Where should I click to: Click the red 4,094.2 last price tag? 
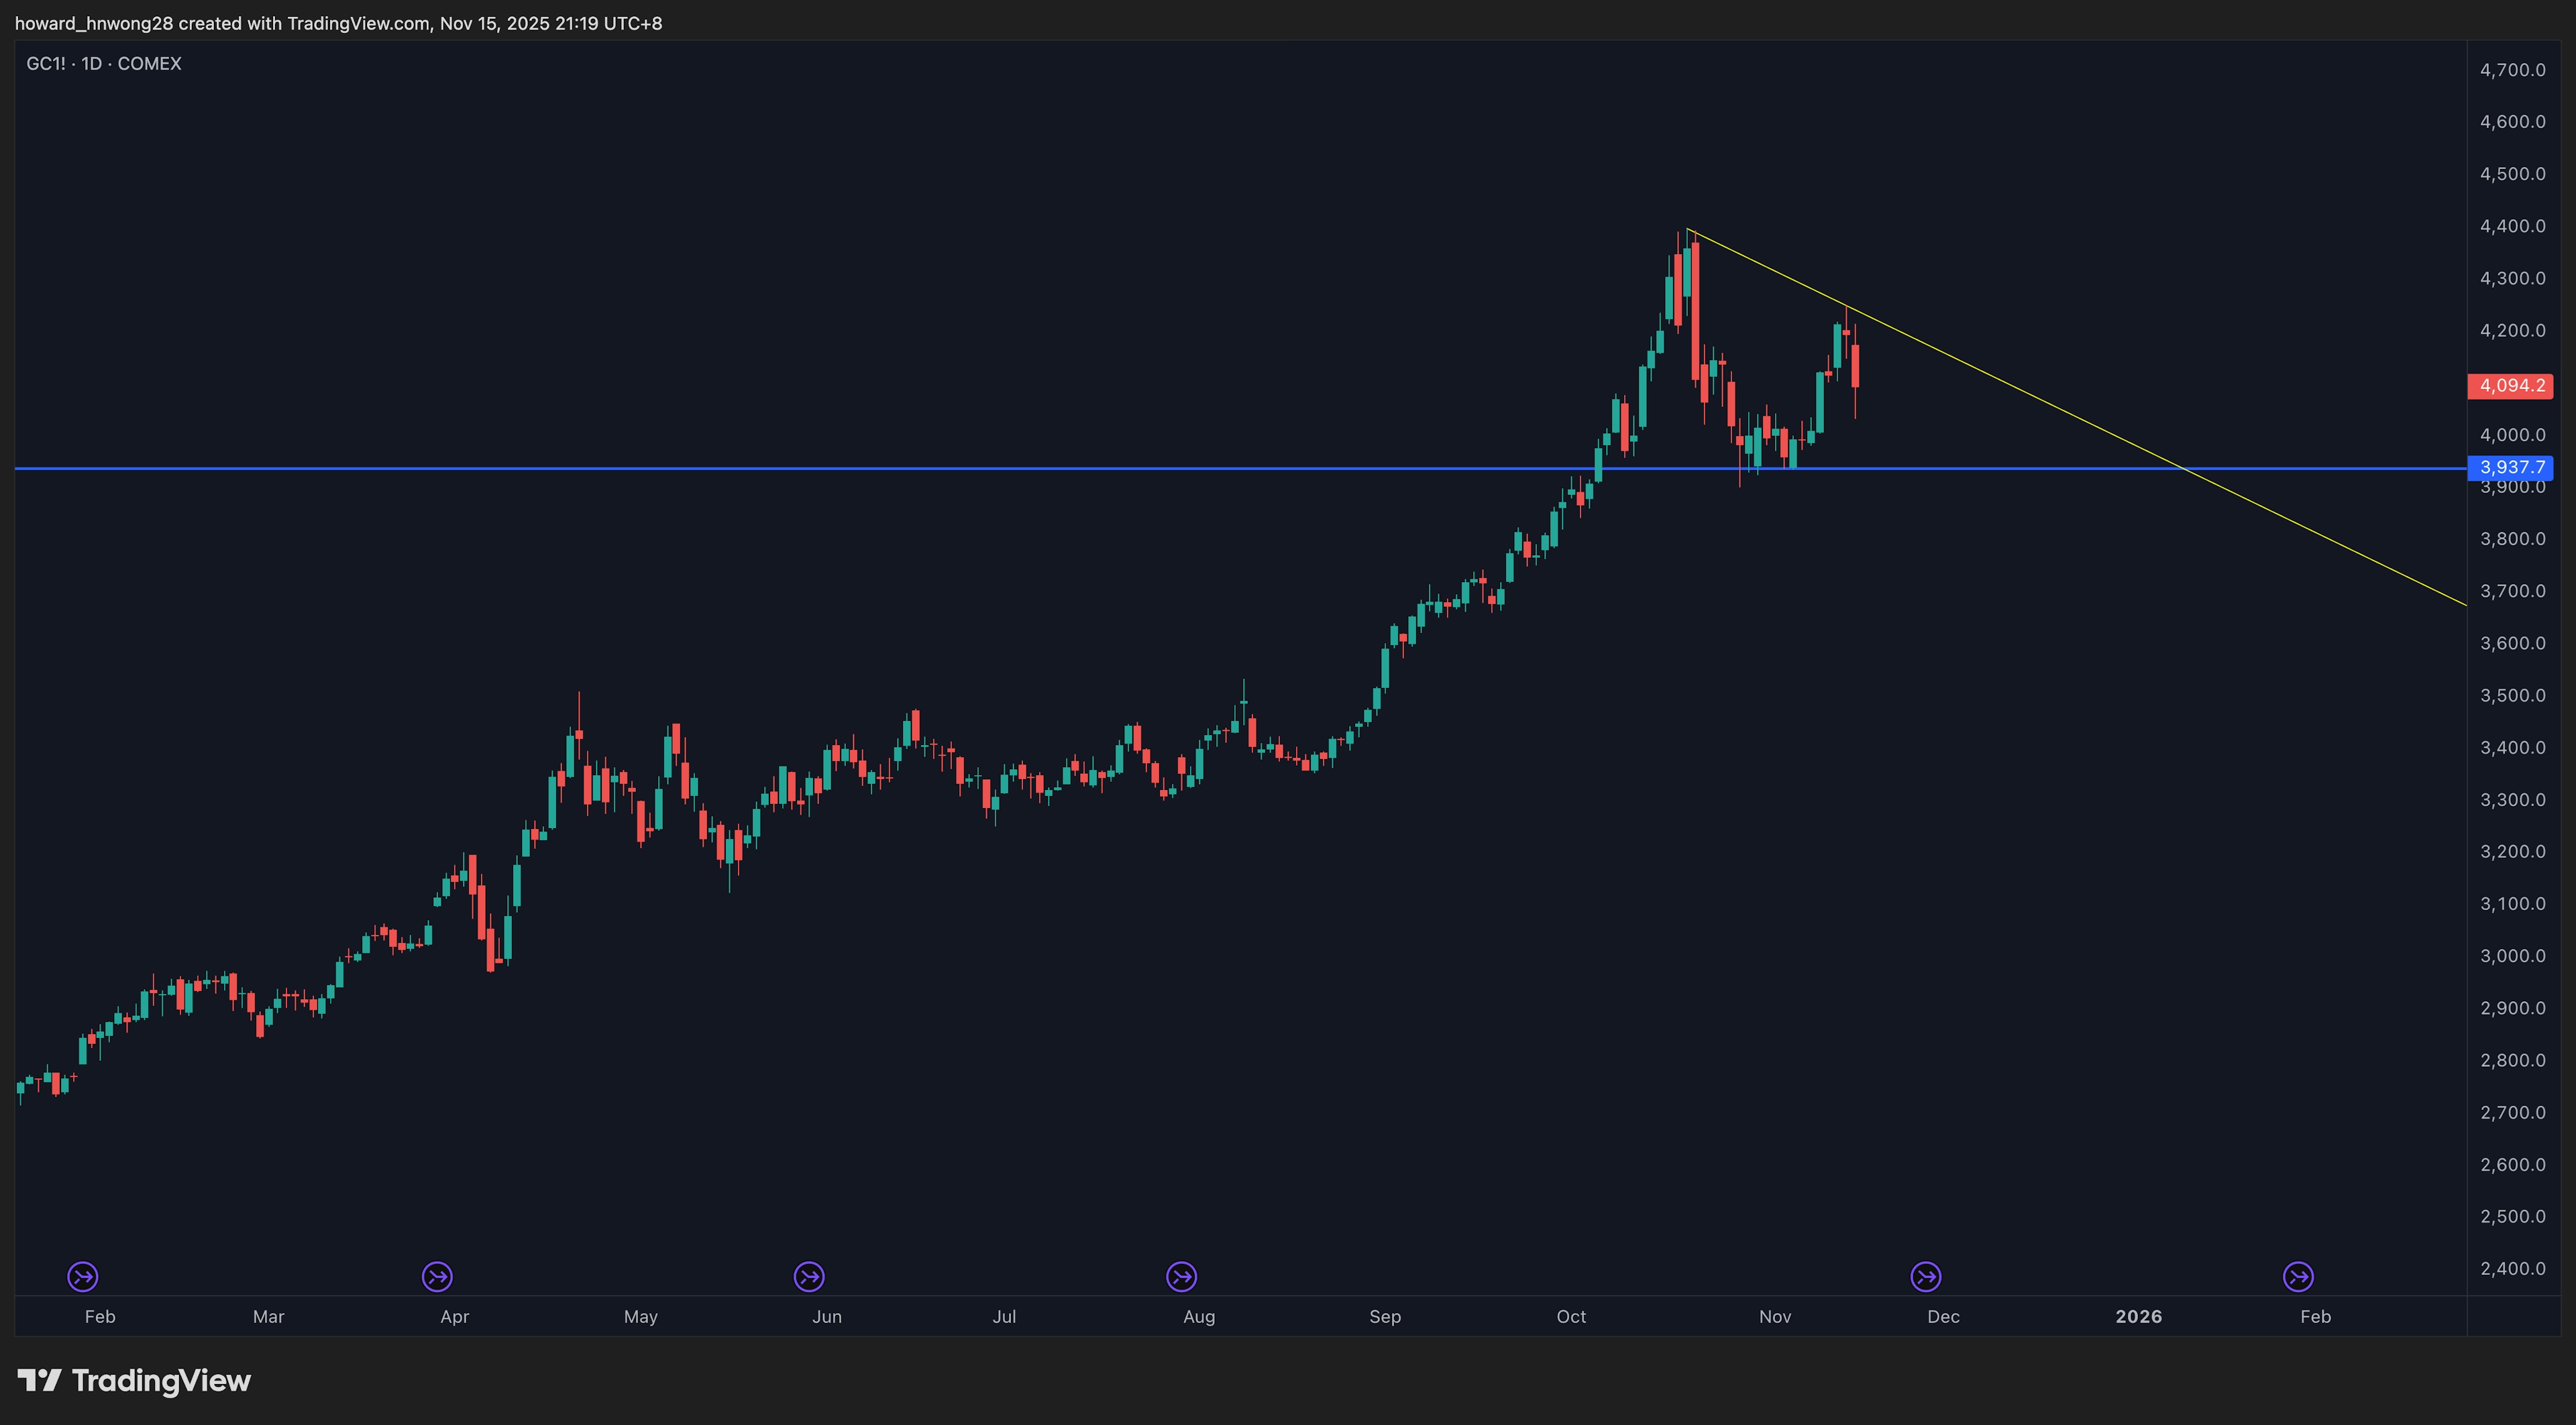[x=2510, y=386]
